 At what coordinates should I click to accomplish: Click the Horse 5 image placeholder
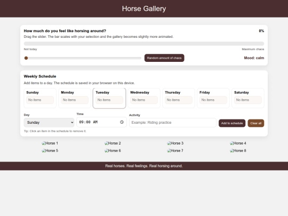pyautogui.click(x=50, y=151)
